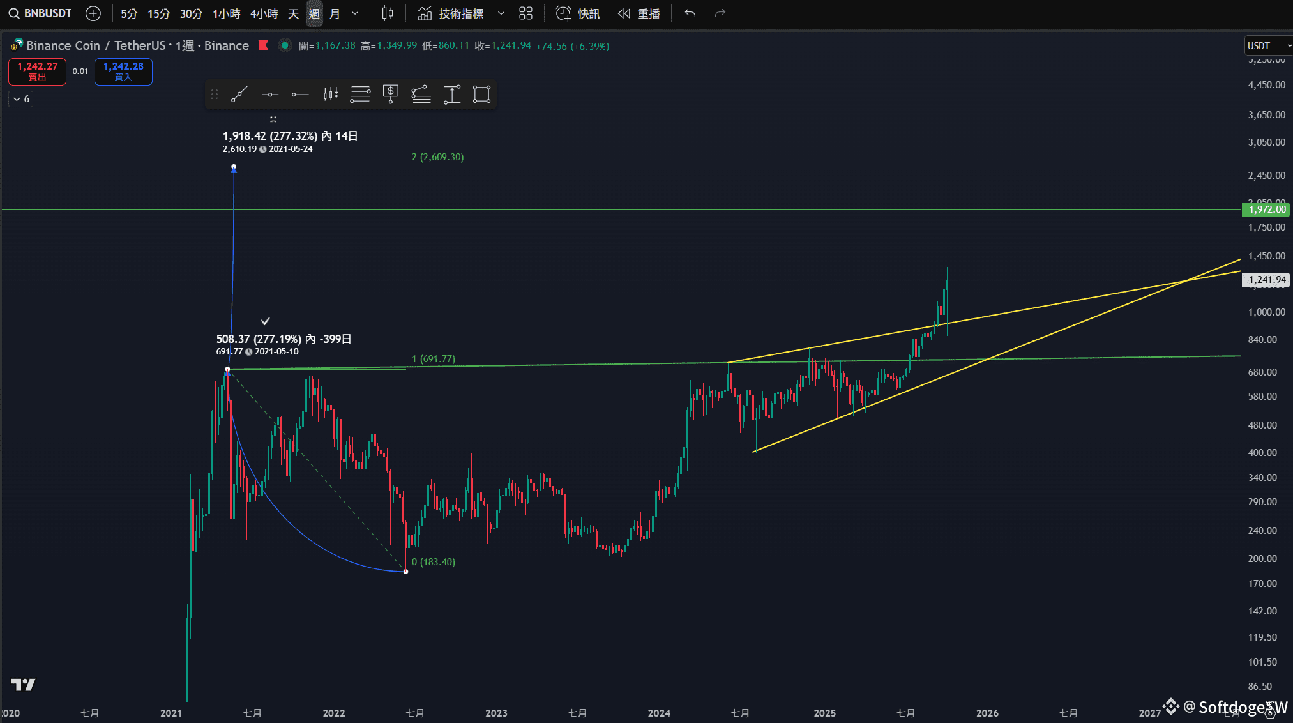Click the red 賣出 sell button
1293x723 pixels.
coord(37,72)
